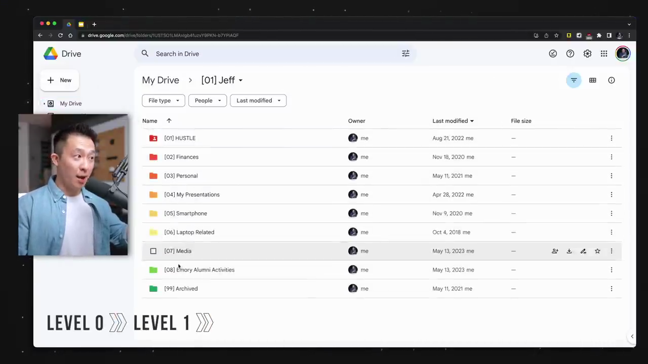
Task: Open the Last modified filter dropdown
Action: 258,101
